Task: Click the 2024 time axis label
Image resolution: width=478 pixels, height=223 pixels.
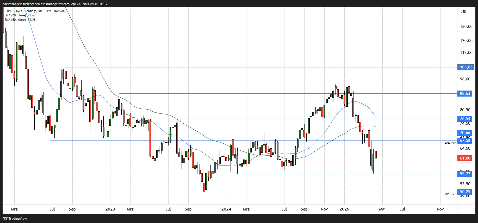Action: coord(226,209)
